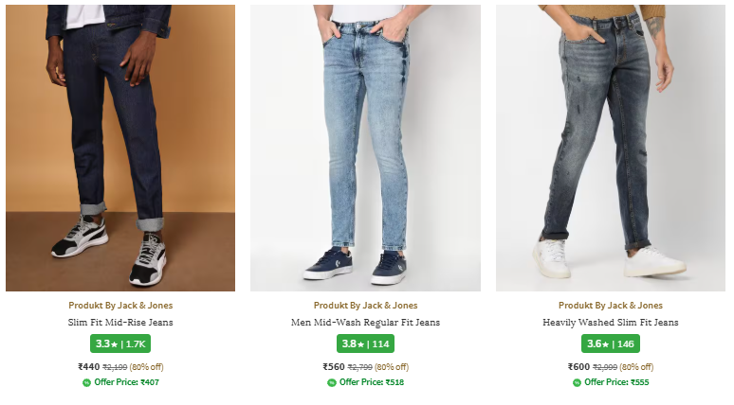Screen dimensions: 734x405
Task: Open the light blue Mid-Wash jeans photo
Action: pyautogui.click(x=365, y=148)
